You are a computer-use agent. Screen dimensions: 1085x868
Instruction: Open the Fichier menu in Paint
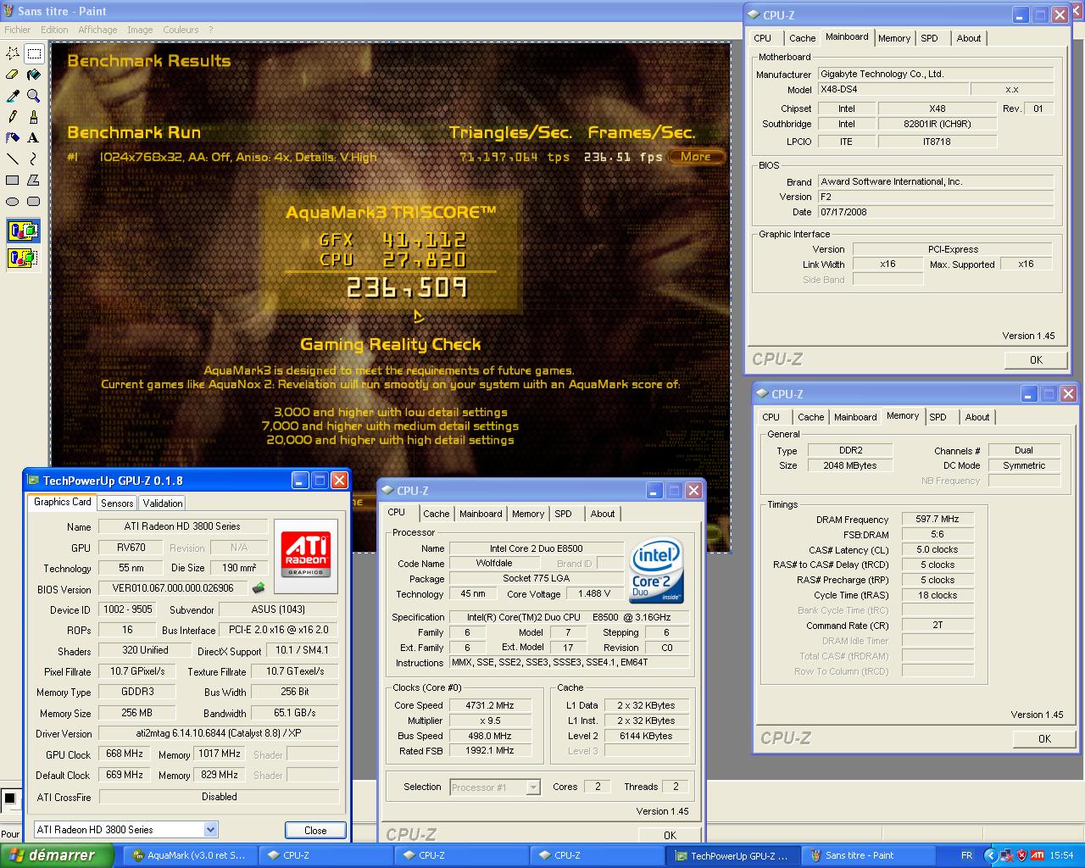[17, 30]
